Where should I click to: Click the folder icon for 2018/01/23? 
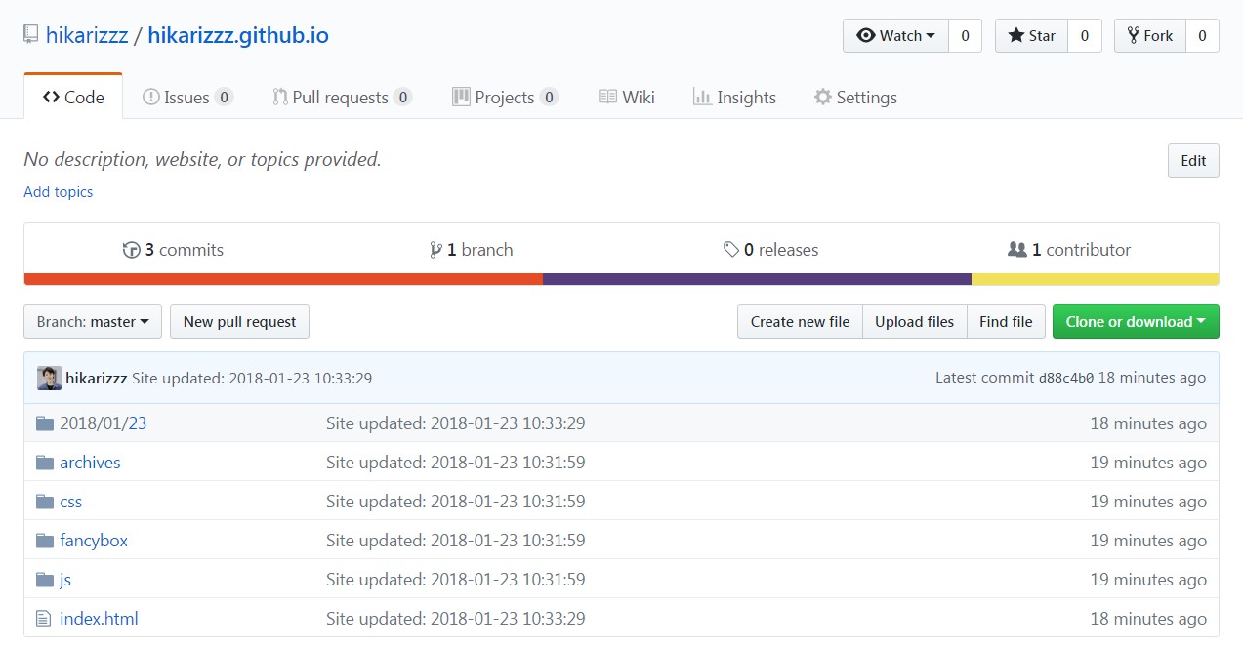pos(44,423)
